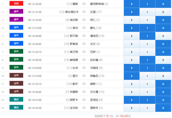
Task: Open the 里斯本 team name
Action: [94, 108]
